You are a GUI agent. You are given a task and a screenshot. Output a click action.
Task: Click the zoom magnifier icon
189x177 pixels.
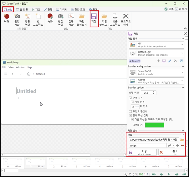pos(125,174)
